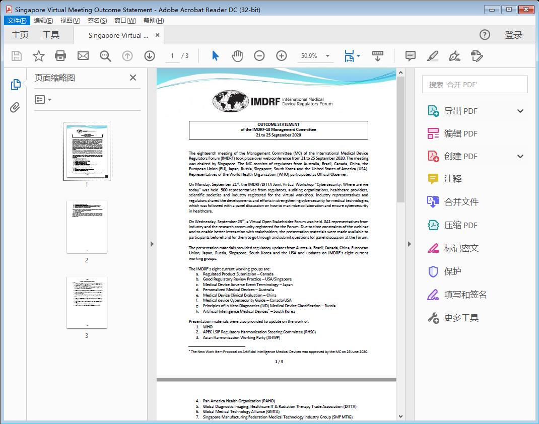Open the 视图 menu
539x424 pixels.
pyautogui.click(x=70, y=20)
